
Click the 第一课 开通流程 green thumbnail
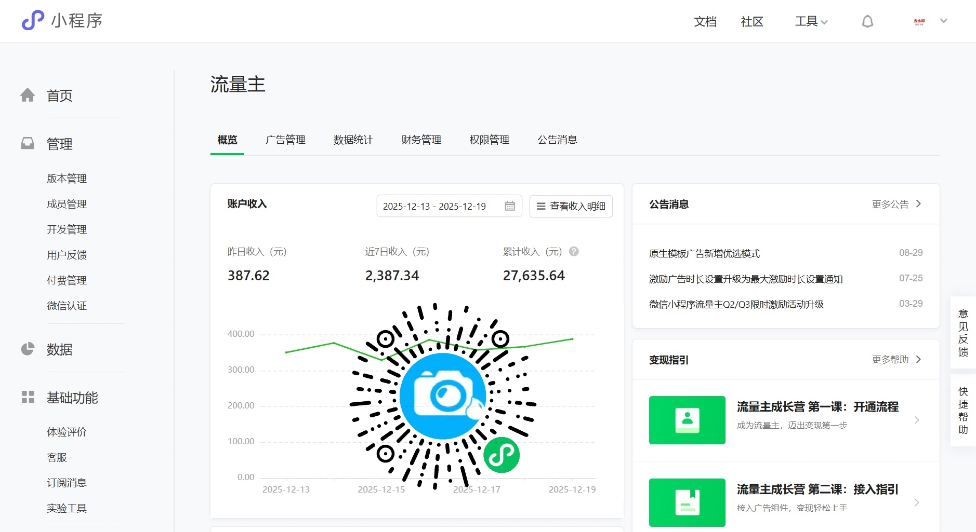click(687, 420)
